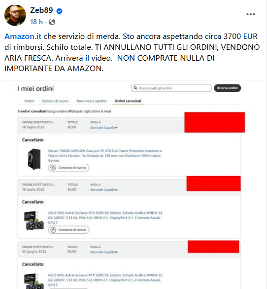Open the Non ancora spedito tab

point(92,101)
